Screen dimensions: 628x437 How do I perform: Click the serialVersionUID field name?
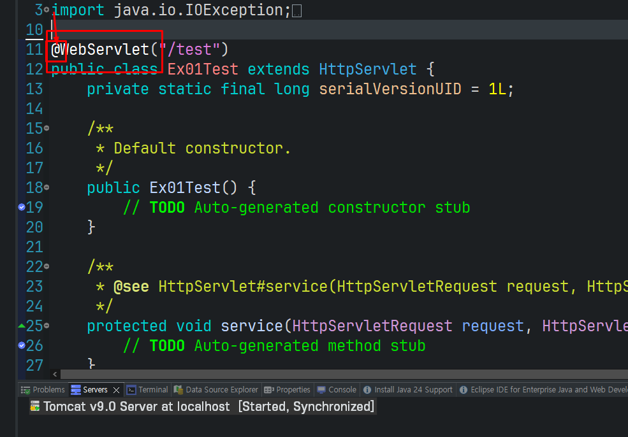point(390,89)
